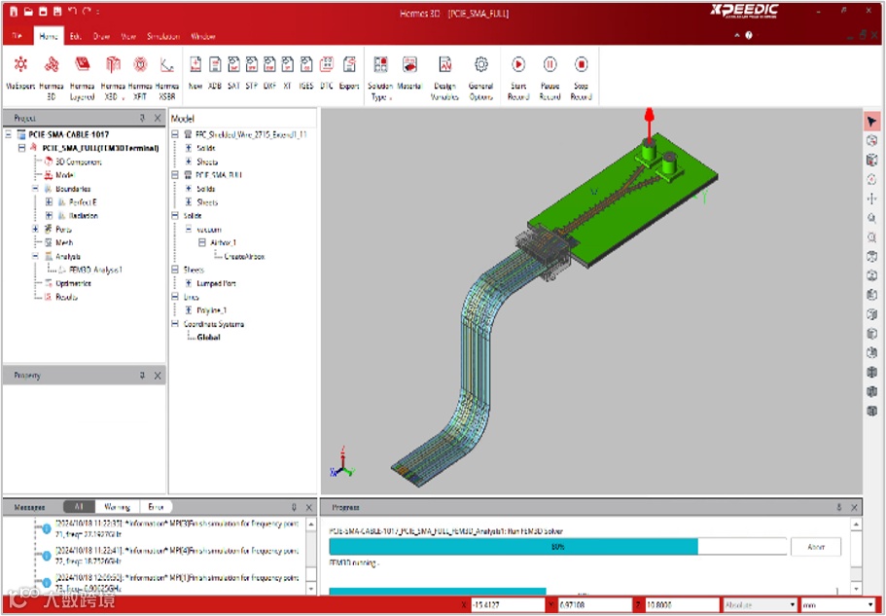Click the open folder icon in title bar
Viewport: 886px width, 616px height.
pyautogui.click(x=28, y=12)
